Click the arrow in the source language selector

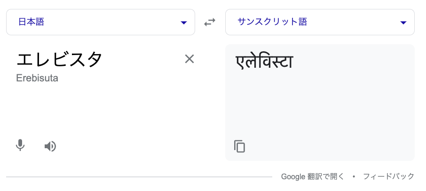pos(184,23)
